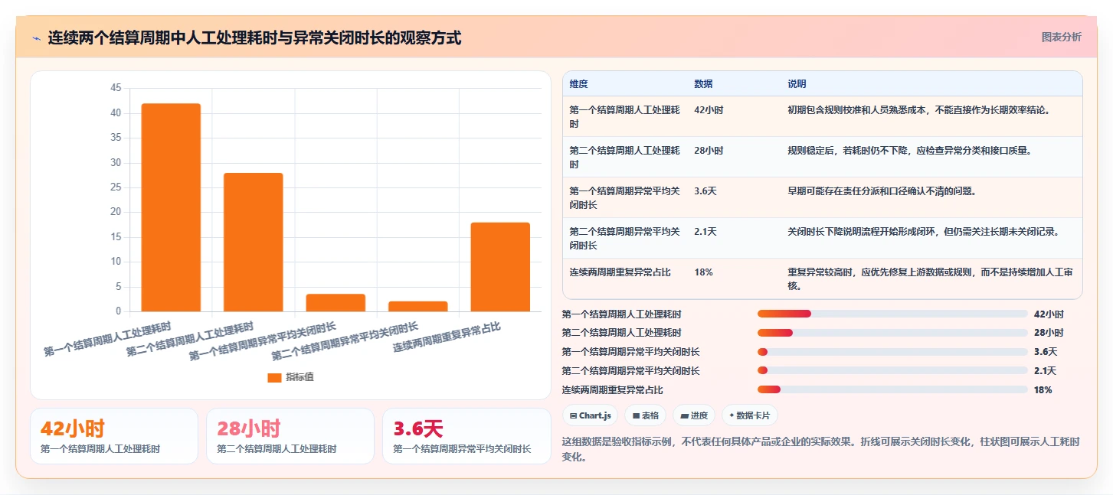Screen dimensions: 1113x495
Task: Click the progress bar showing 2.1天
Action: tap(892, 370)
